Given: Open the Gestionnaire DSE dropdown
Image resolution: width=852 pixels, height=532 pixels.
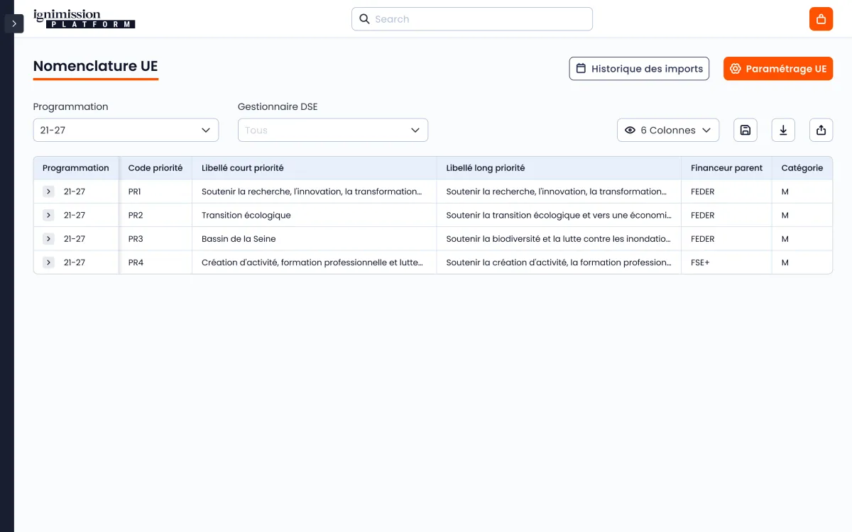Looking at the screenshot, I should pos(332,130).
